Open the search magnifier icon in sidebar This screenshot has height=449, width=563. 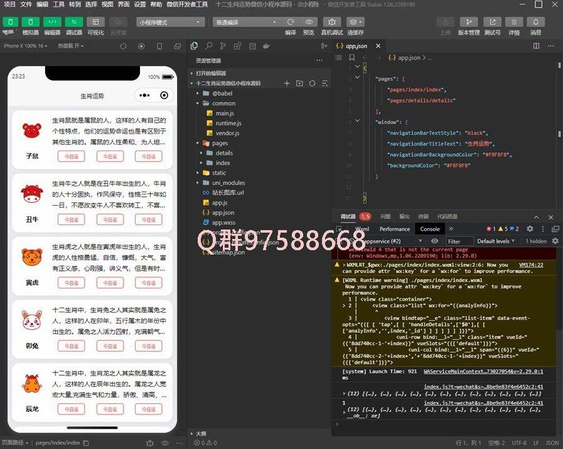(x=208, y=46)
